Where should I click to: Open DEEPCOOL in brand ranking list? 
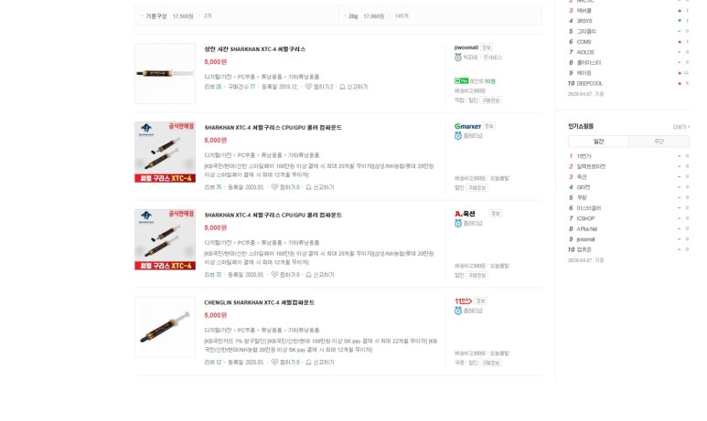tap(589, 83)
